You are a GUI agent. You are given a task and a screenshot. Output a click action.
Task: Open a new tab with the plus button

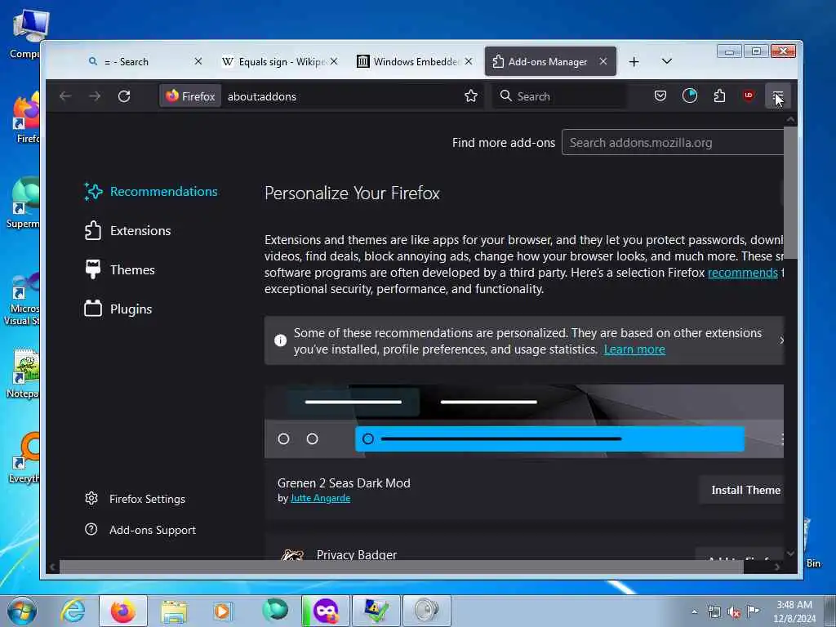point(634,62)
